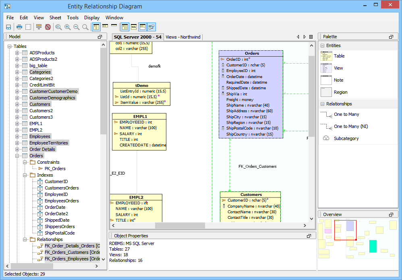Select One to Many (NI) relationship

pos(350,126)
